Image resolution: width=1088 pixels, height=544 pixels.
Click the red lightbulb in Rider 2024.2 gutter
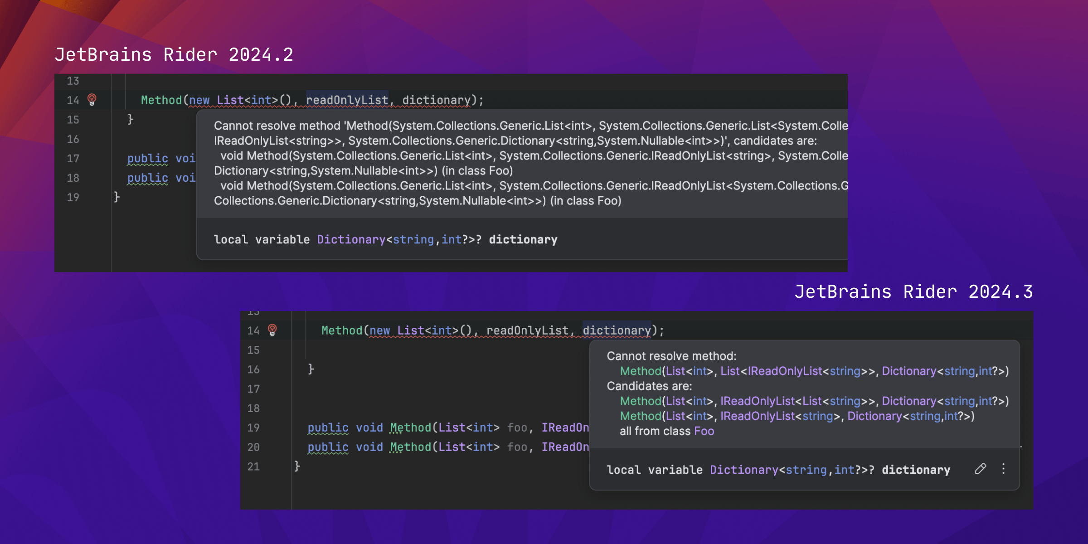(92, 99)
